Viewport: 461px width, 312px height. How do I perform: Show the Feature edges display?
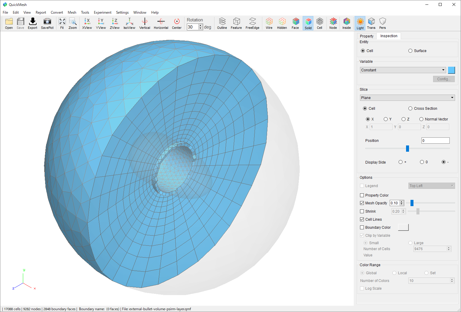pyautogui.click(x=236, y=23)
